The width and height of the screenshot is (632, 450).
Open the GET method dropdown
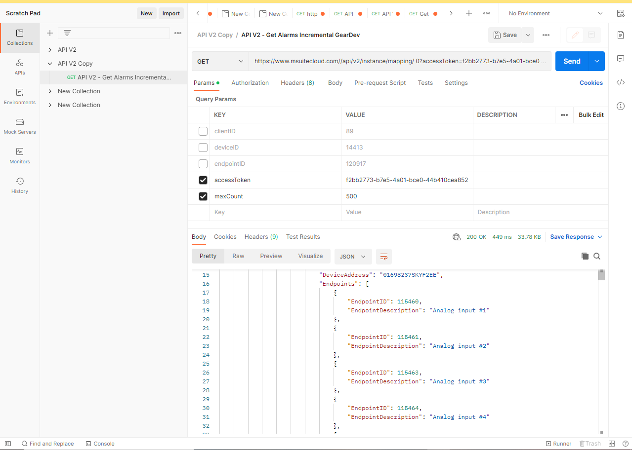[x=220, y=62]
